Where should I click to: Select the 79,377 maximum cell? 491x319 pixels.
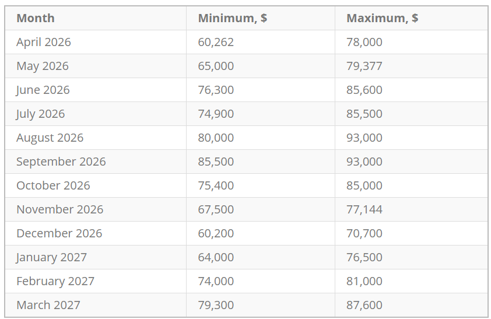pyautogui.click(x=364, y=66)
